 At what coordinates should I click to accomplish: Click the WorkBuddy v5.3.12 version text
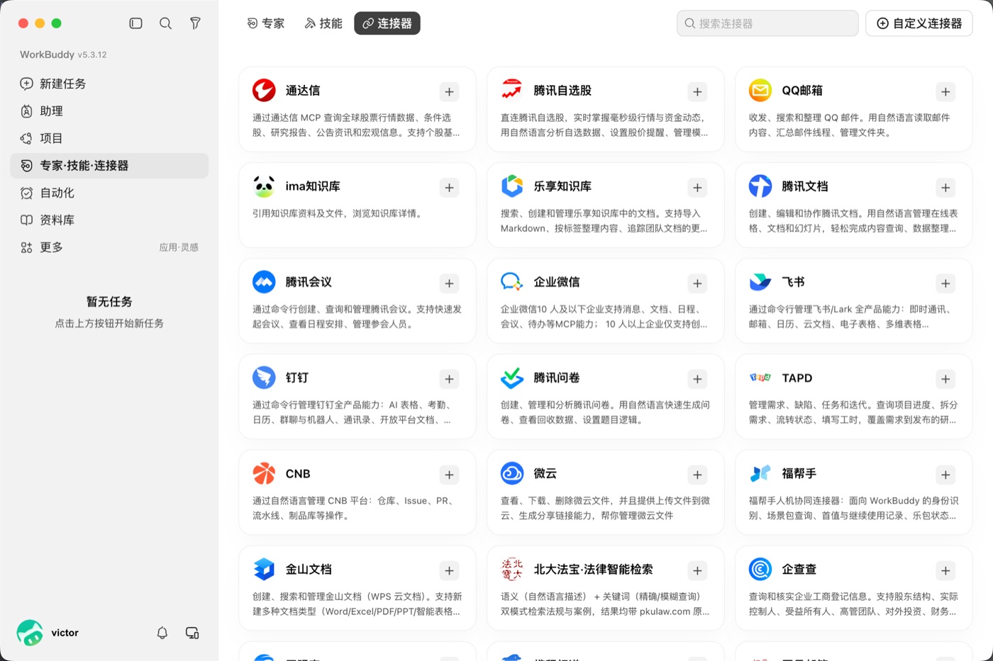coord(63,55)
